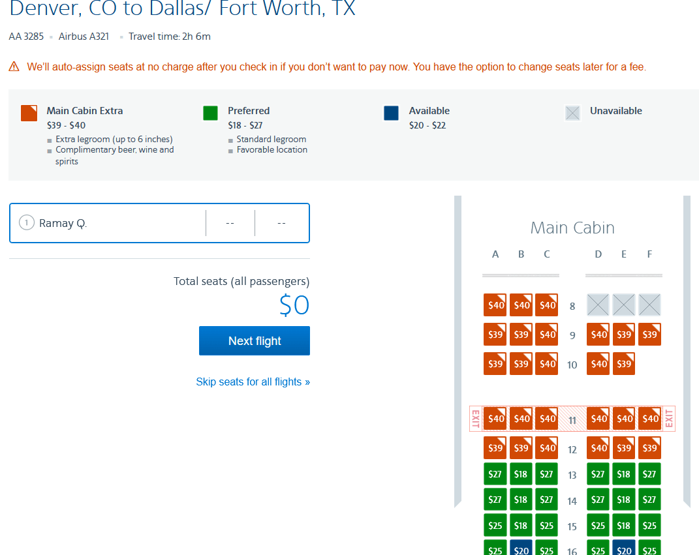Select seat 9F for $39
Screen dimensions: 699x555
coord(649,335)
